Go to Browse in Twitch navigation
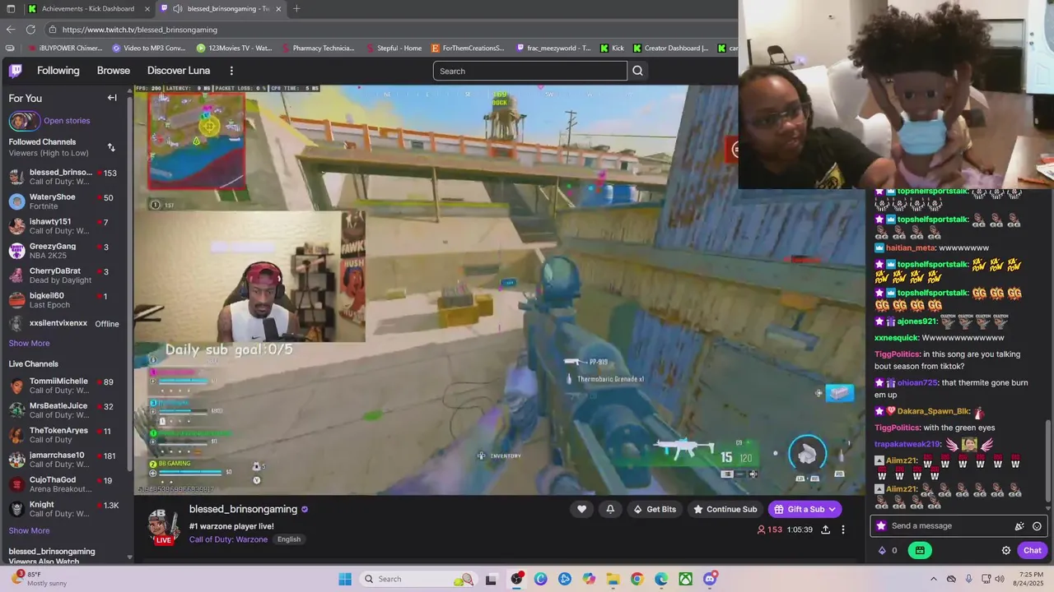This screenshot has height=592, width=1054. click(114, 71)
